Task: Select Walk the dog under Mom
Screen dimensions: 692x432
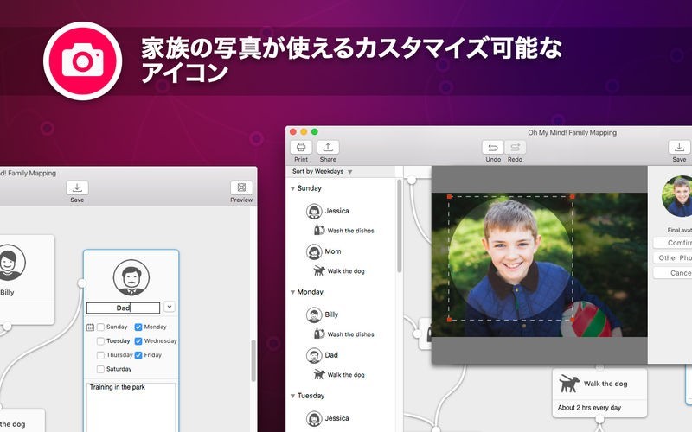Action: pyautogui.click(x=345, y=271)
